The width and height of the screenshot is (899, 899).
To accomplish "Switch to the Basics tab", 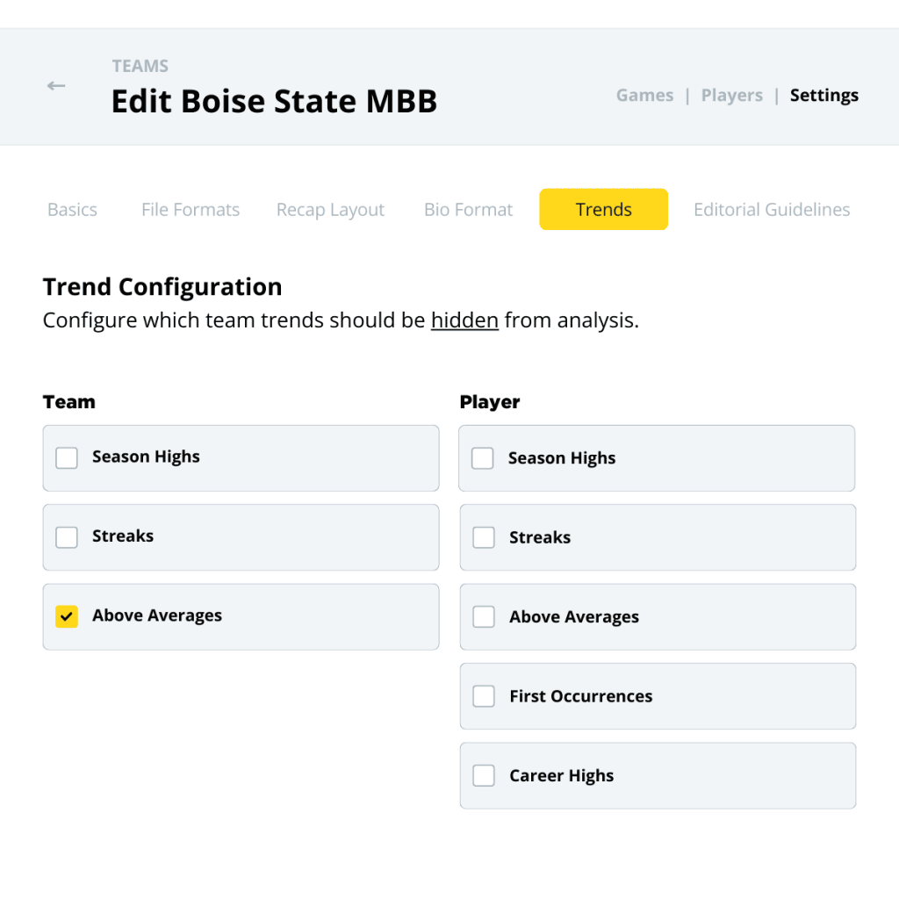I will 72,210.
